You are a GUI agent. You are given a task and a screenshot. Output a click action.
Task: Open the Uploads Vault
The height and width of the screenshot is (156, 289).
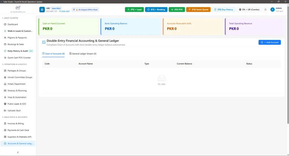point(18,110)
